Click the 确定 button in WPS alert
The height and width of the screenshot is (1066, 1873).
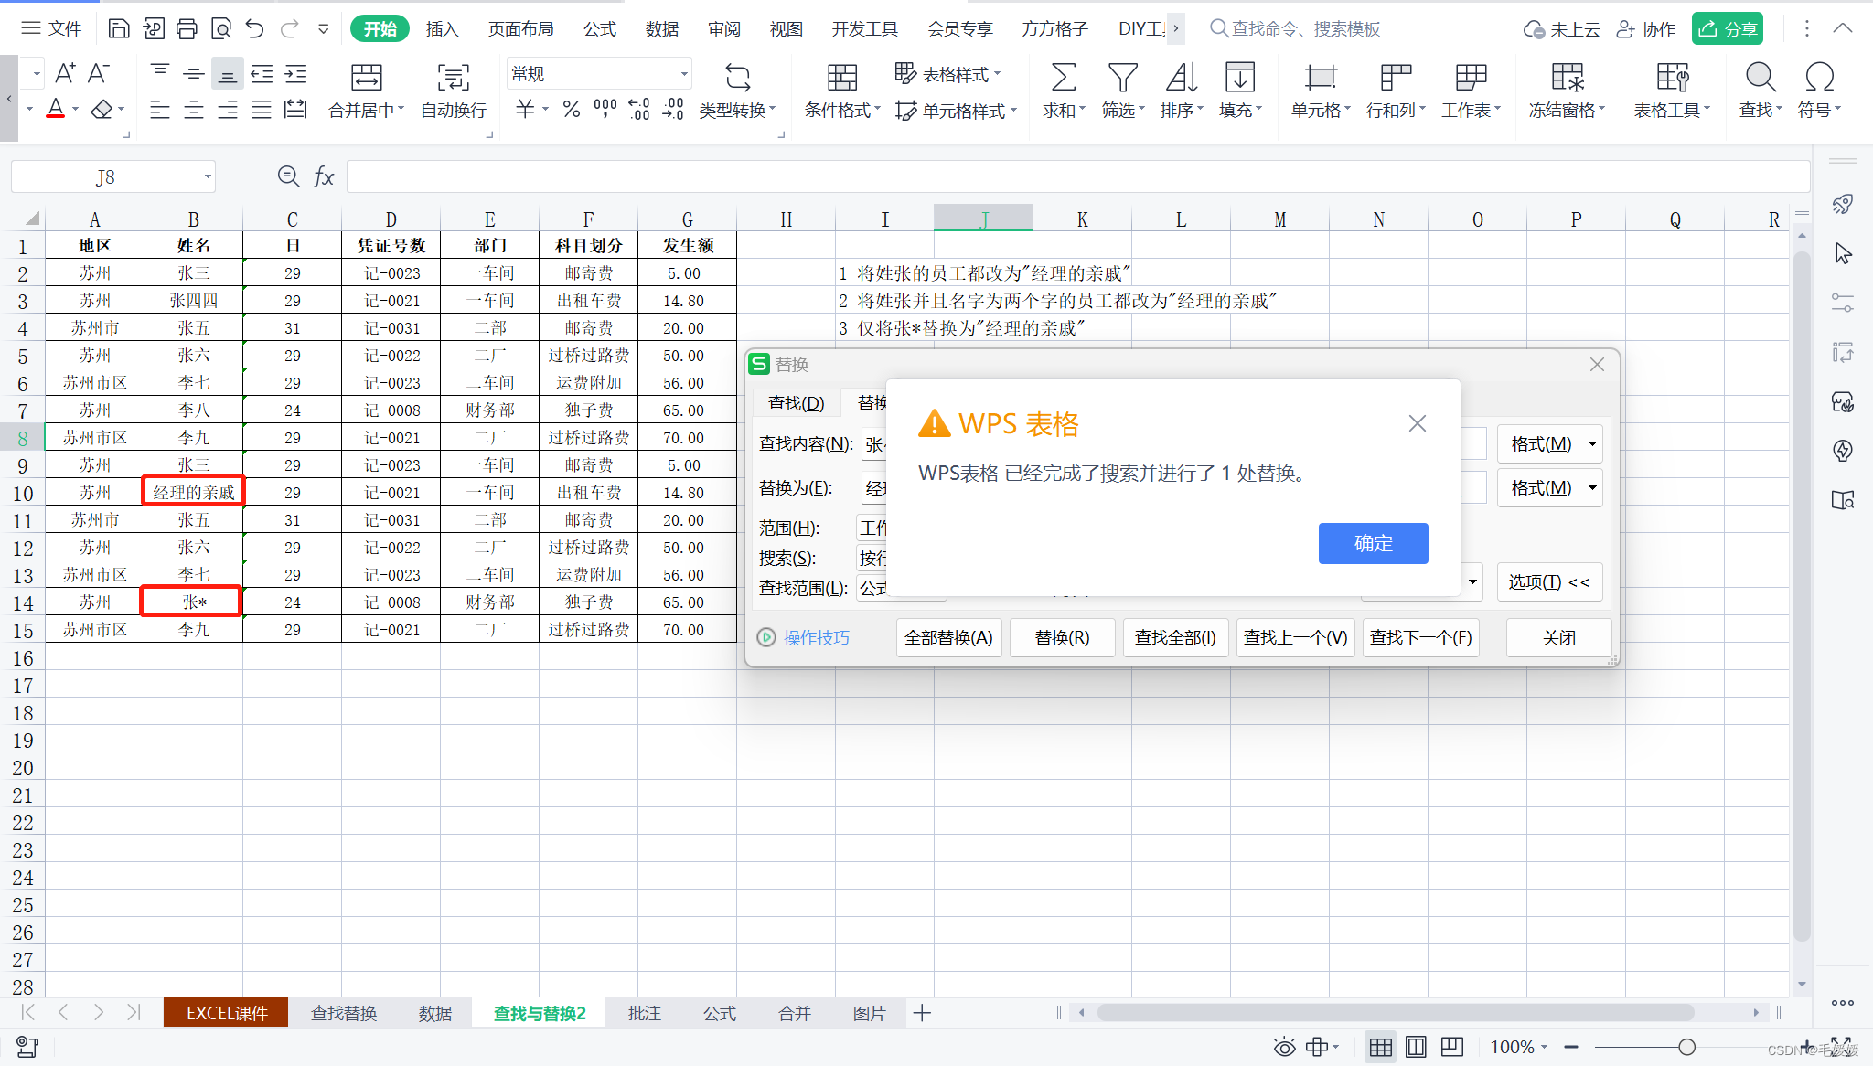click(x=1373, y=543)
